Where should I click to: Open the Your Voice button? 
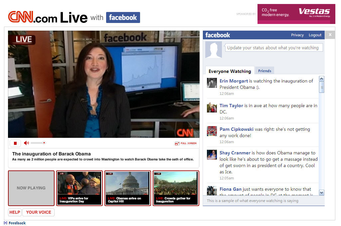point(39,212)
